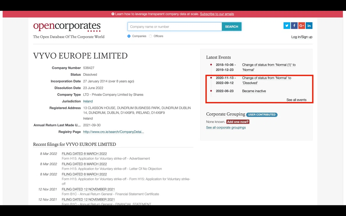346x216 pixels.
Task: Click event date range 2018-10-06 - 2019-12-23
Action: click(226, 67)
